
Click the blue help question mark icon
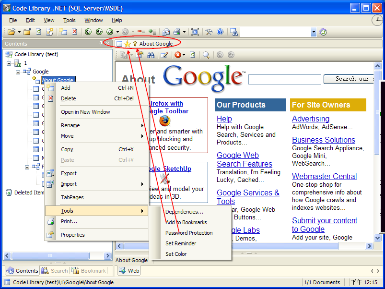coord(220,32)
